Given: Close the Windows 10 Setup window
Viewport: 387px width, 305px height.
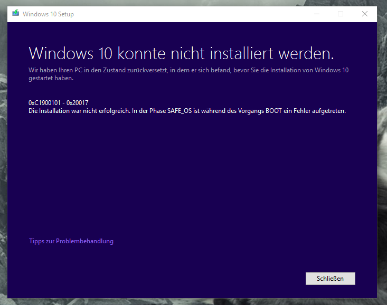Looking at the screenshot, I should click(x=364, y=14).
